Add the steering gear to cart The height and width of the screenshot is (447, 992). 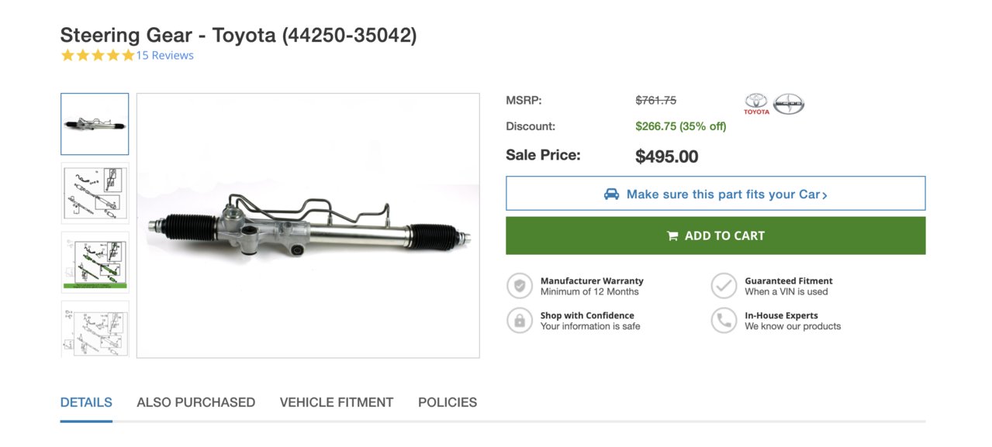715,236
